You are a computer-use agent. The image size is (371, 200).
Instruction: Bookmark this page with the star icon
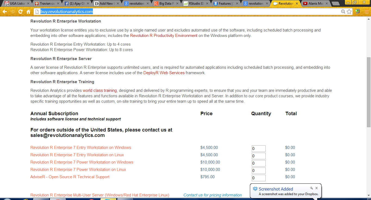tap(349, 12)
